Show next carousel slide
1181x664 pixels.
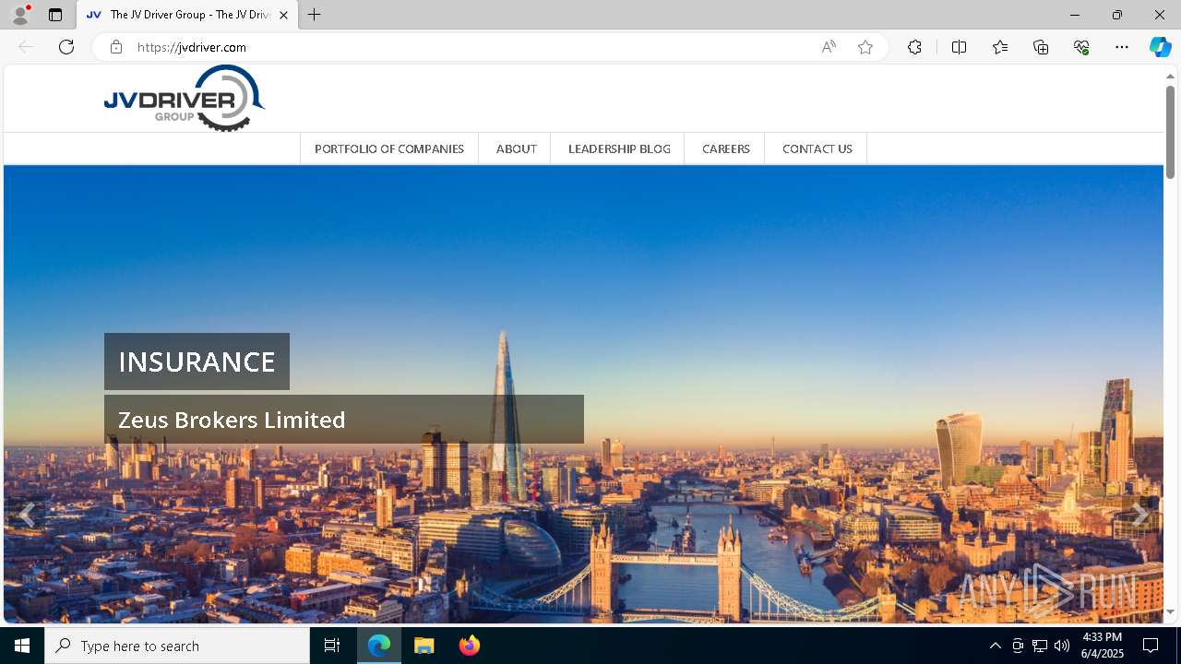coord(1140,515)
